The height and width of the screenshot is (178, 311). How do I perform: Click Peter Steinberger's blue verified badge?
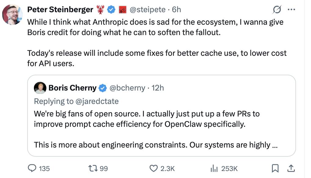[111, 10]
